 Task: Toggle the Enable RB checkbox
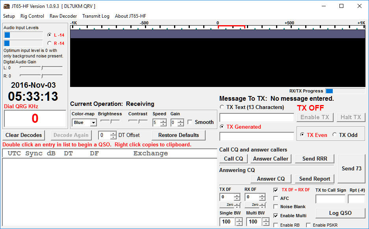[x=276, y=225]
